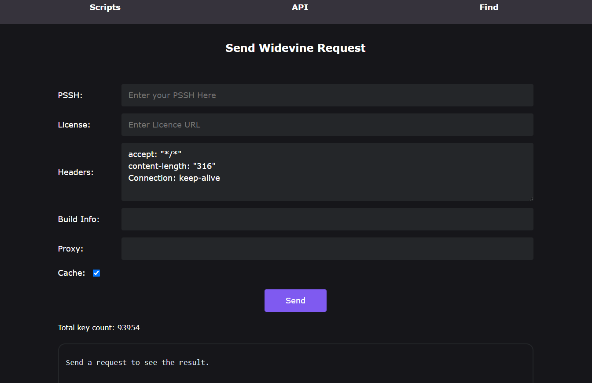
Task: Click the Send Widevine Request heading
Action: 295,48
